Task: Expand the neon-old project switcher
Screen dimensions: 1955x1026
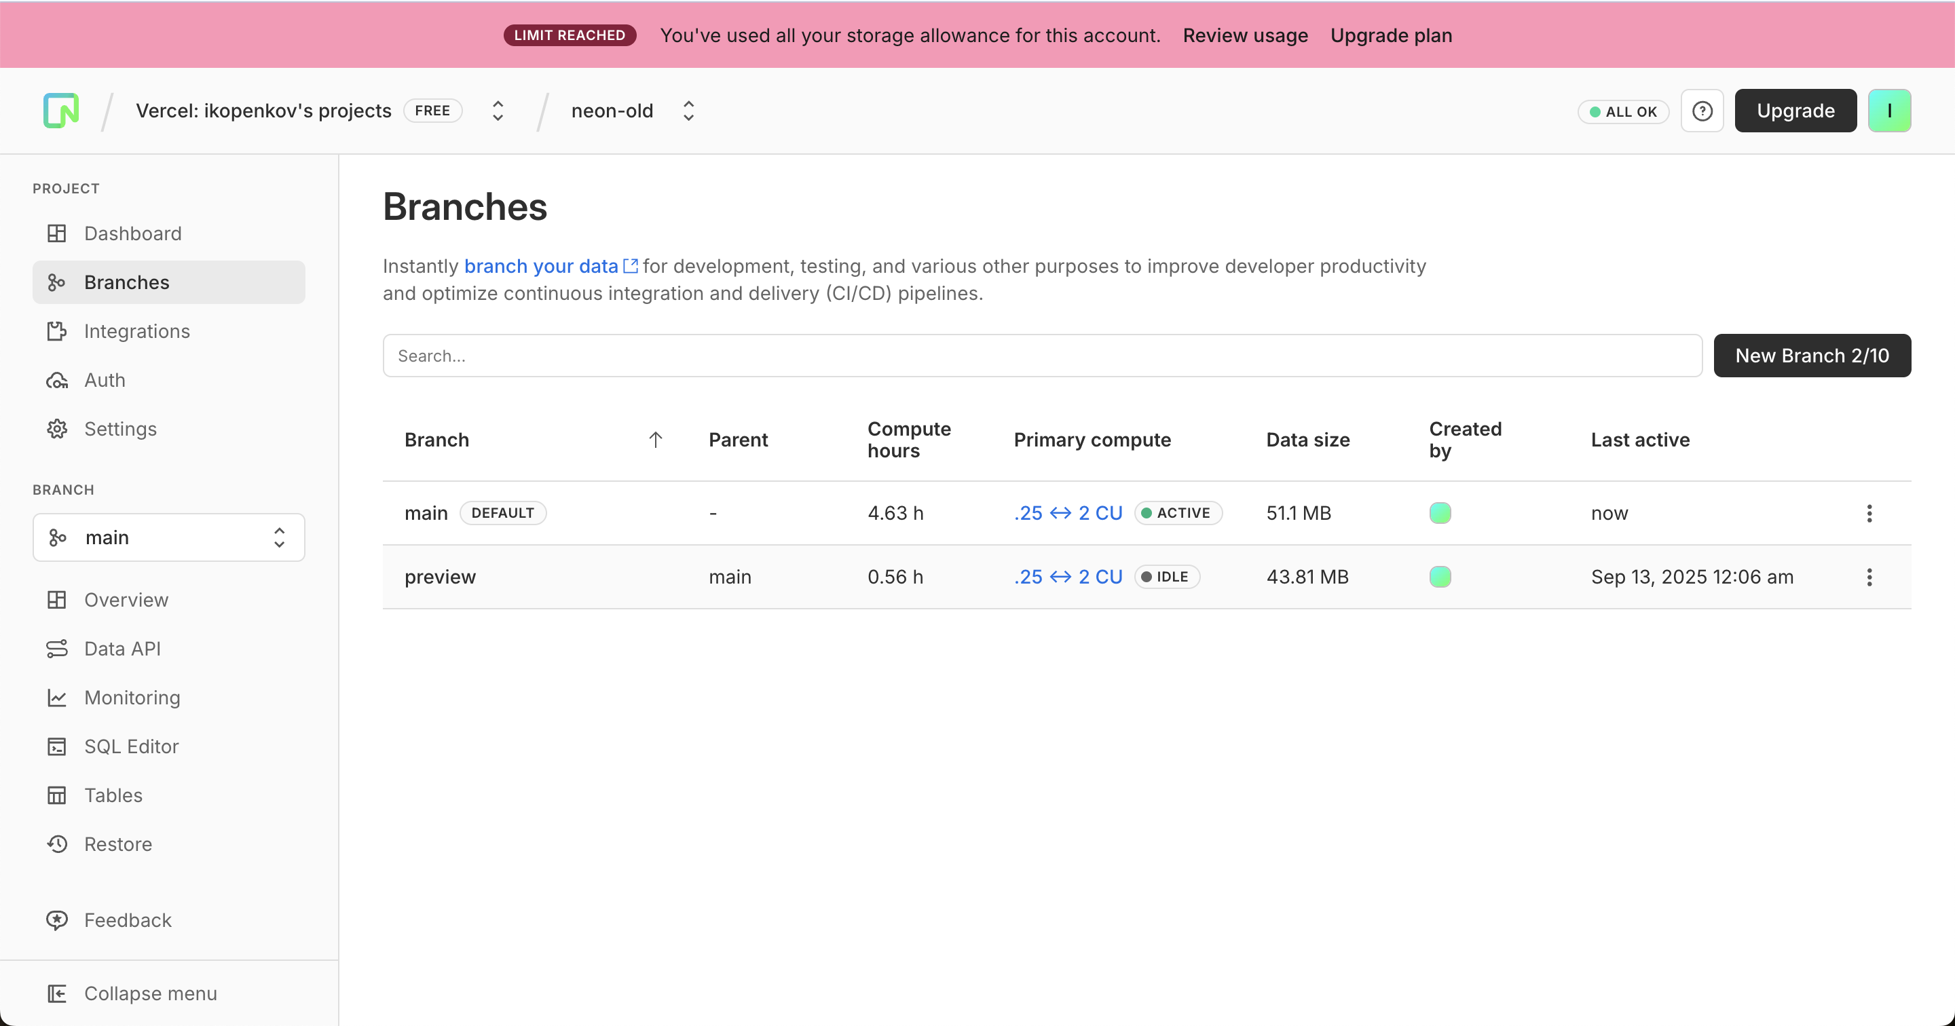Action: (x=688, y=111)
